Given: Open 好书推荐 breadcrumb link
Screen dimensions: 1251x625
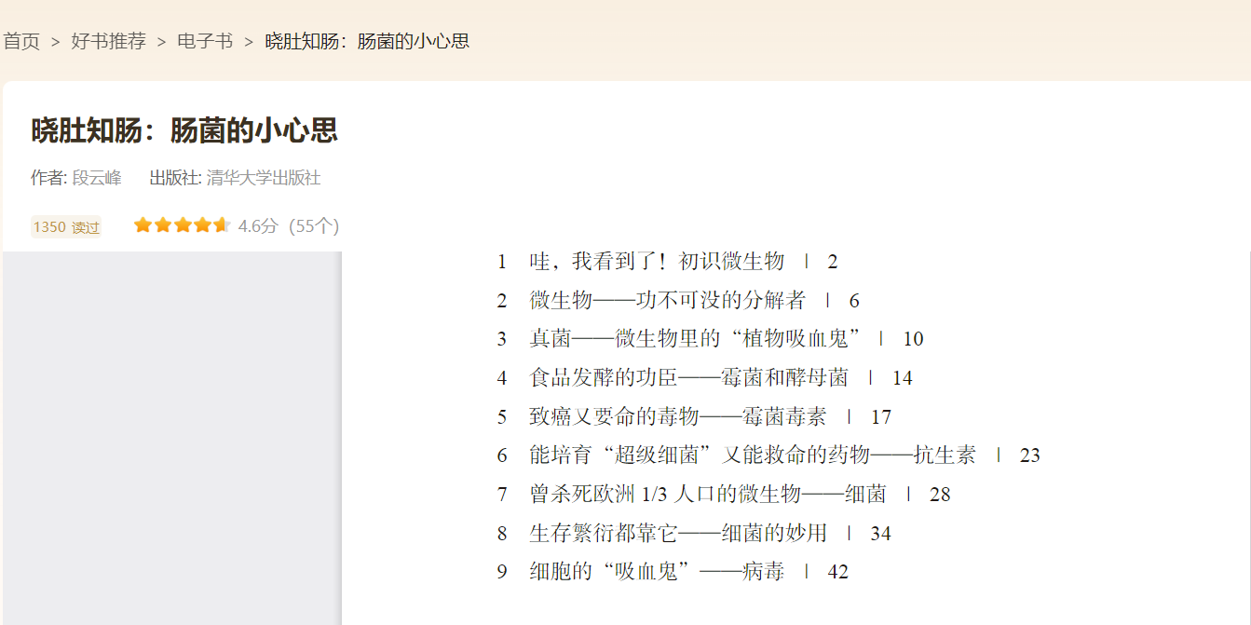Looking at the screenshot, I should pos(109,41).
